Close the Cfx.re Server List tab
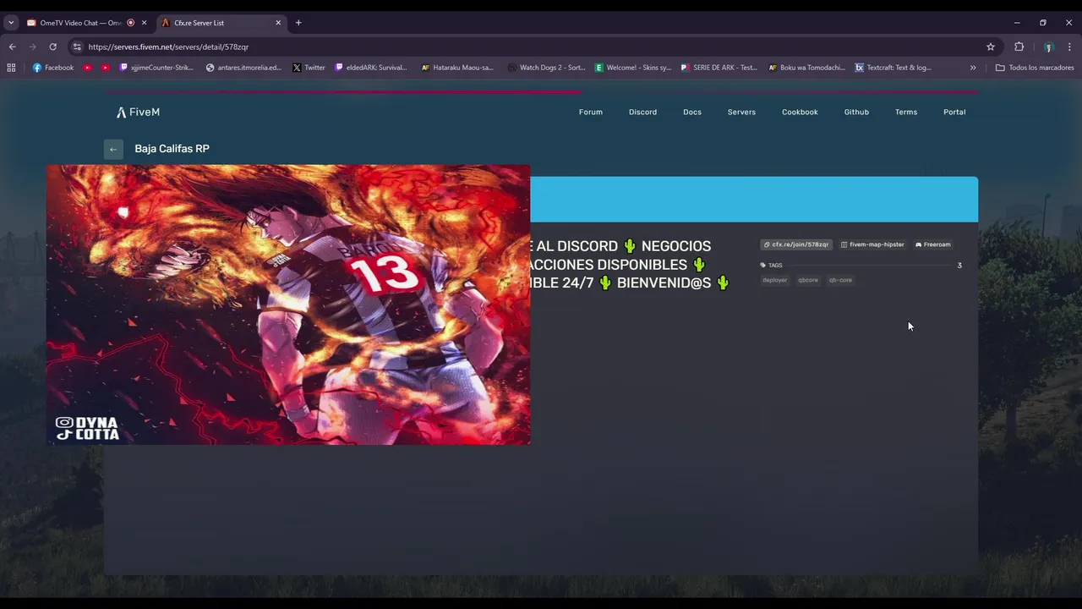 (278, 23)
